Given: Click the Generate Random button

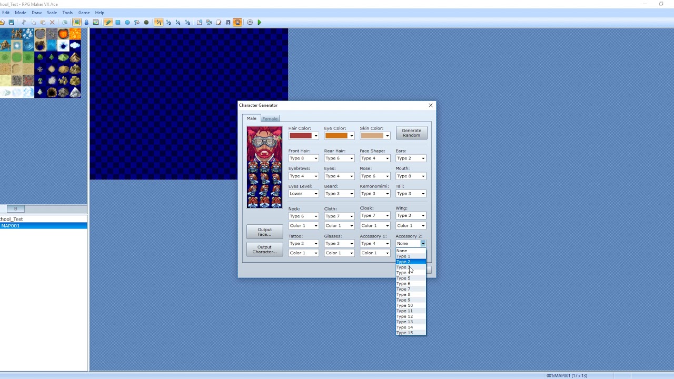Looking at the screenshot, I should tap(411, 133).
